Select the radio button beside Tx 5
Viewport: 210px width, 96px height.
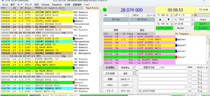point(190,87)
